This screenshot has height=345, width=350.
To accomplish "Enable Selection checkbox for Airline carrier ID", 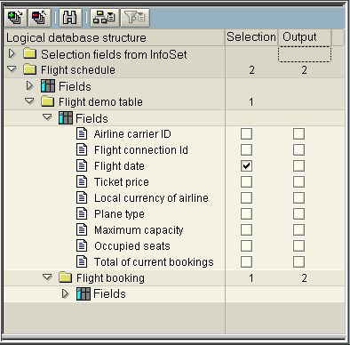I will [x=246, y=133].
